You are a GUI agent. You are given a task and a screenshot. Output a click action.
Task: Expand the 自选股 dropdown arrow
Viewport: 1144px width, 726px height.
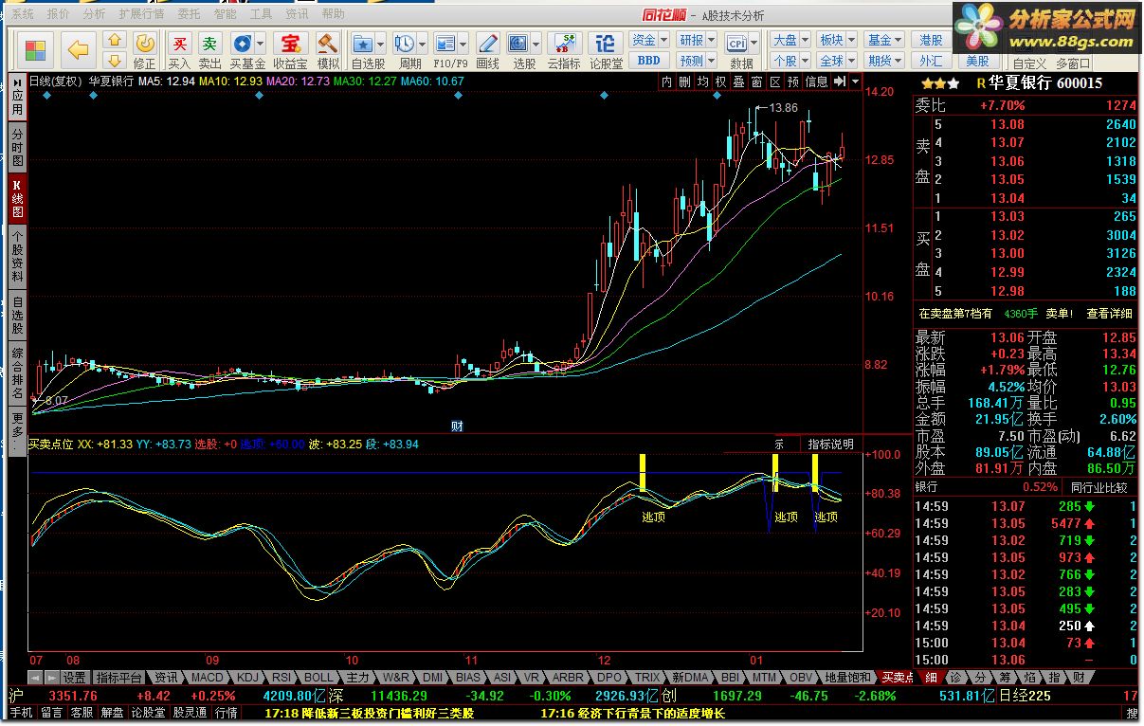tap(380, 44)
